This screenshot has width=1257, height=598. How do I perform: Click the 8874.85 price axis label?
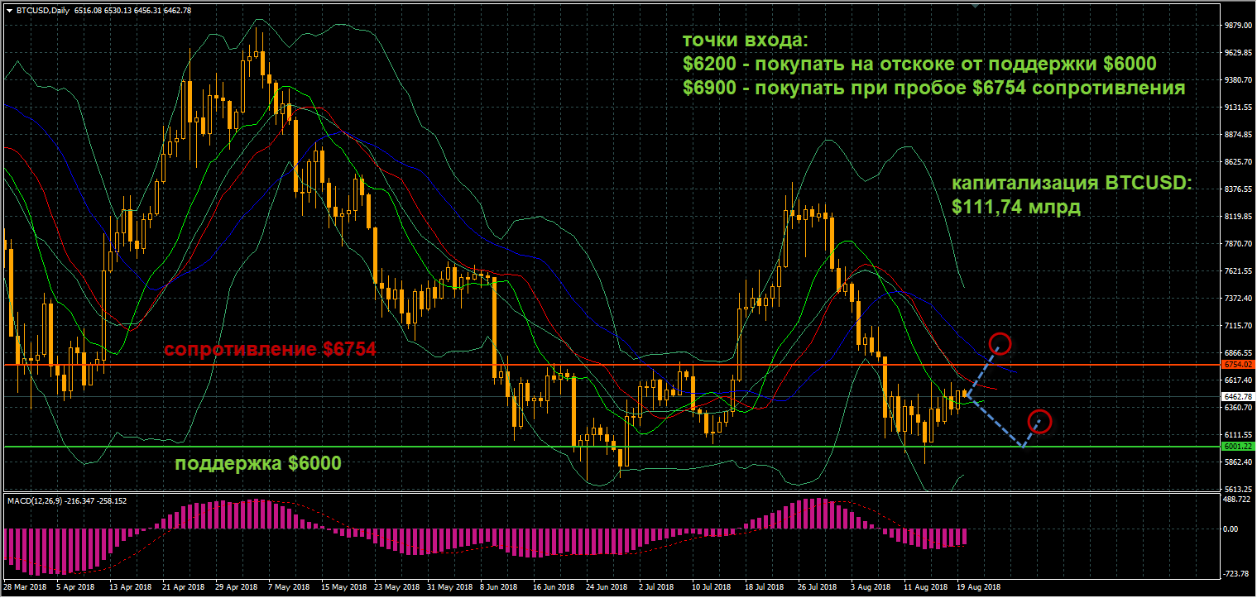point(1239,135)
